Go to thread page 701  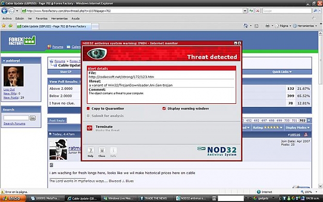(x=294, y=120)
